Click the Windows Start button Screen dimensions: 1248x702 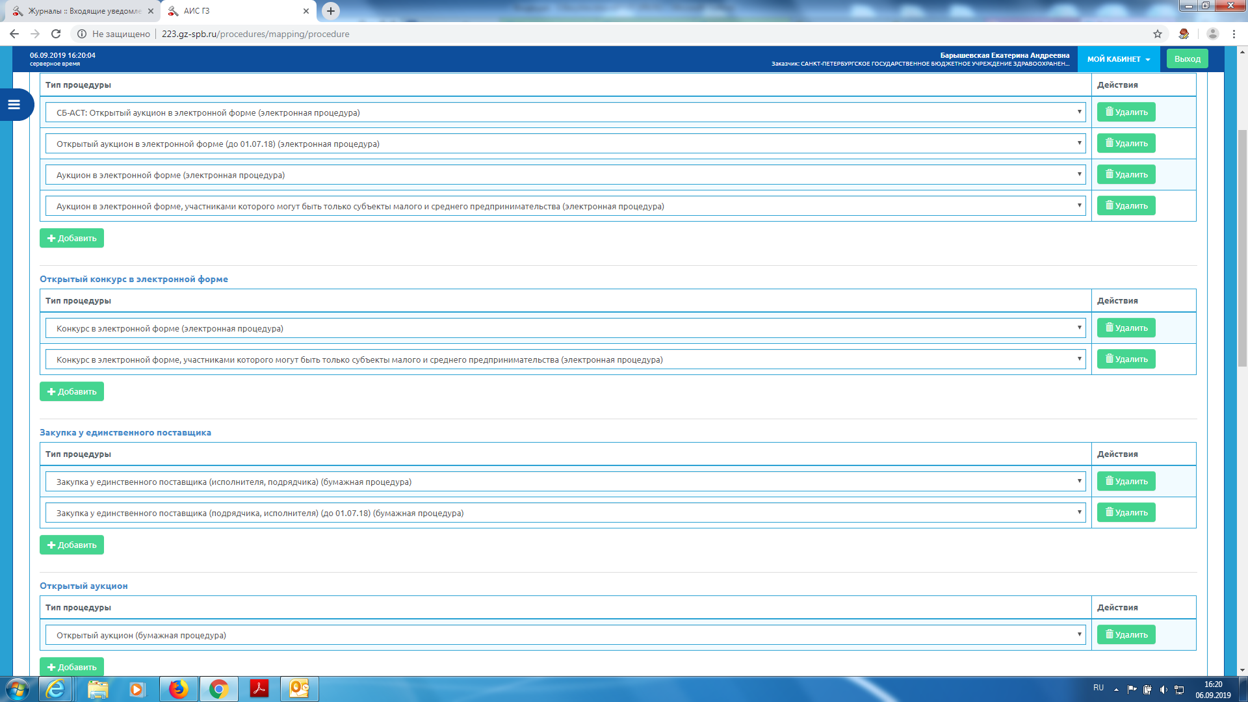coord(17,688)
